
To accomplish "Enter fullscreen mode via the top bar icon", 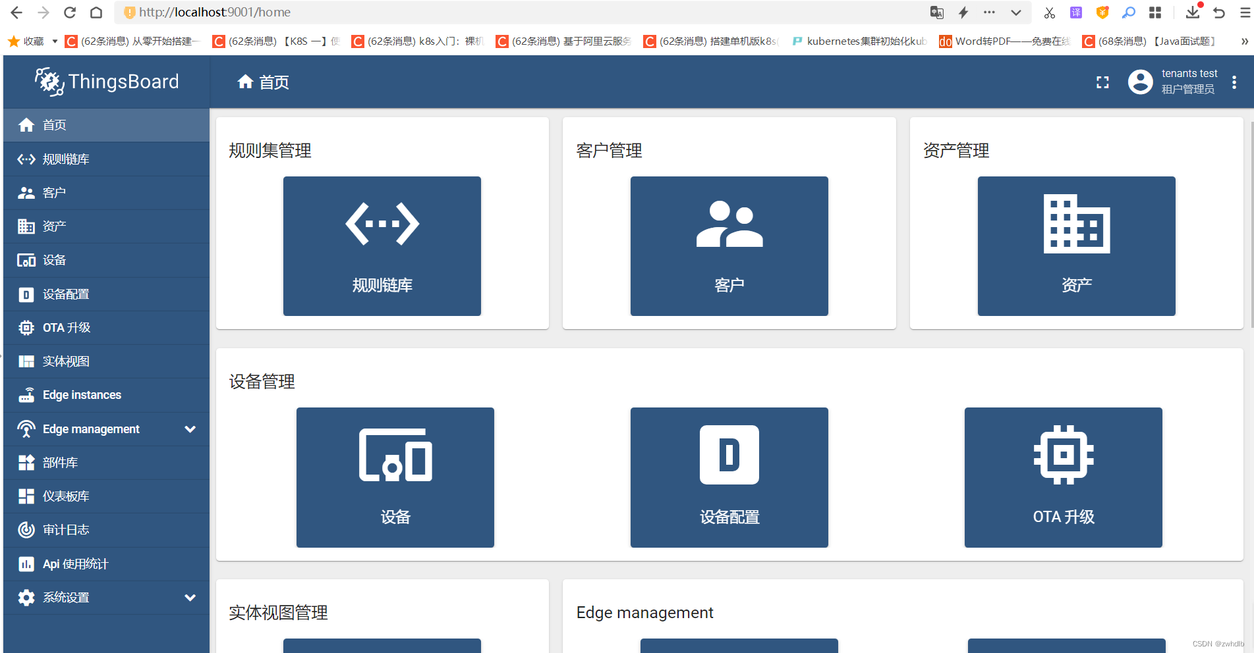I will (x=1102, y=82).
